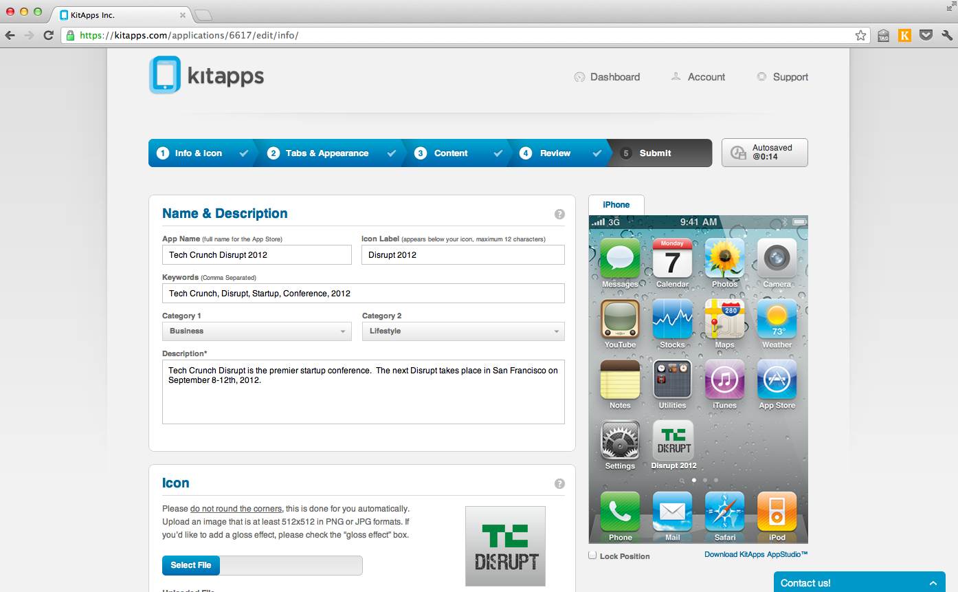Click the help icon for Name & Description
This screenshot has height=592, width=958.
click(559, 214)
